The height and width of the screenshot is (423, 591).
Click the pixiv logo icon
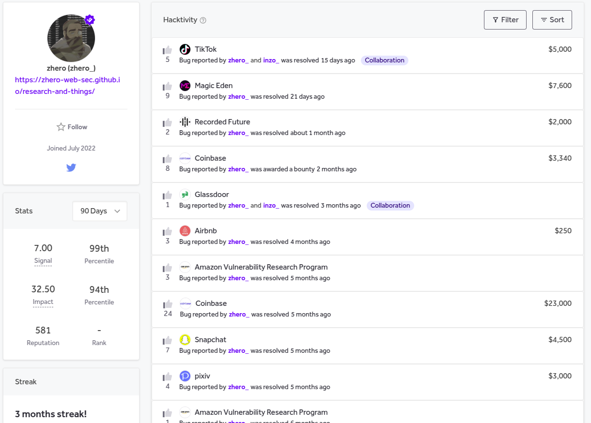coord(185,376)
